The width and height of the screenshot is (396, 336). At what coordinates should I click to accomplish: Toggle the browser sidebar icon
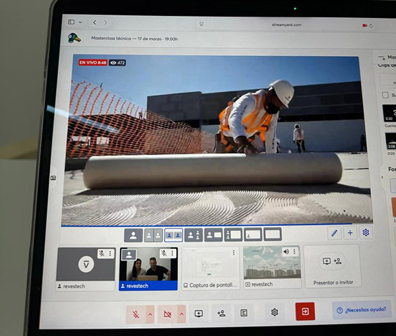[71, 22]
